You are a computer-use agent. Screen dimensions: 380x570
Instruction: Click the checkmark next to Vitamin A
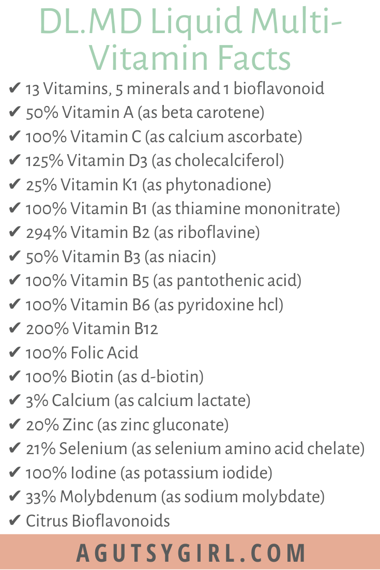(14, 112)
